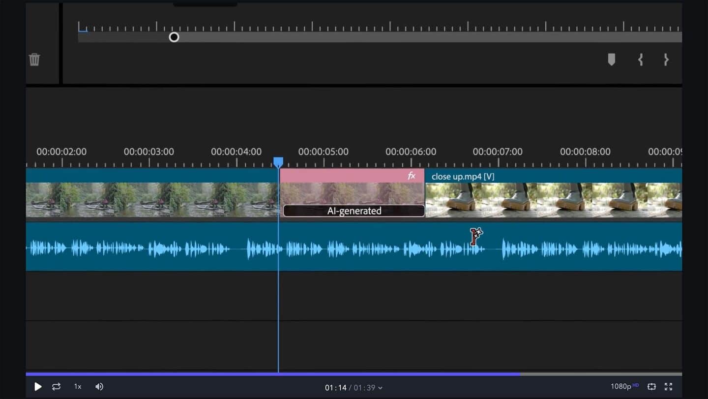Select the AI-generated clip label
Viewport: 708px width, 399px height.
353,211
